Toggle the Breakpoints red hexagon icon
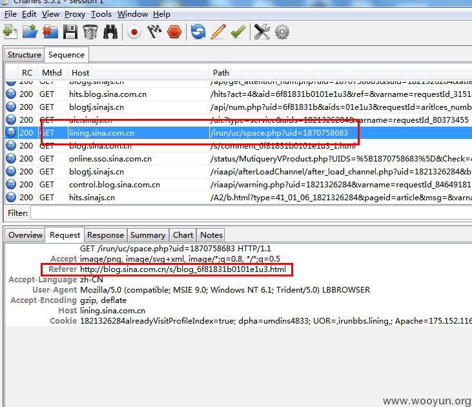Viewport: 472px width, 407px height. [x=174, y=32]
